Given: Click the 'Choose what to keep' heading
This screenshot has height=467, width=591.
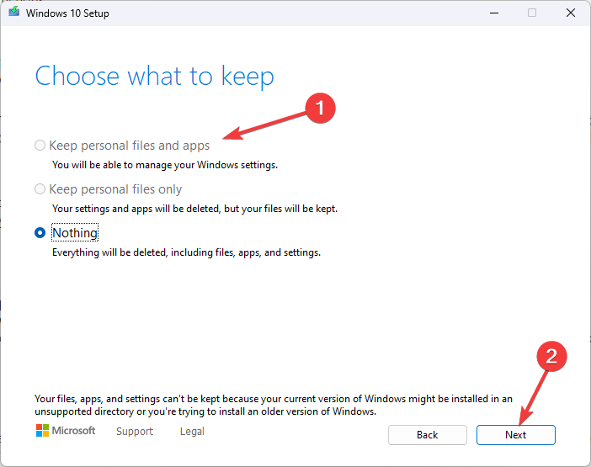Looking at the screenshot, I should point(155,76).
